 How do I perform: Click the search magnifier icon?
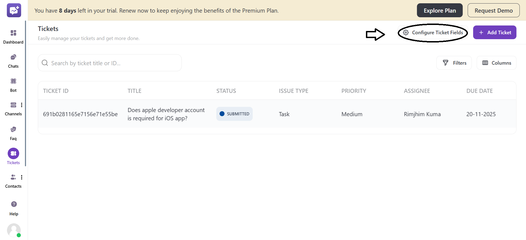[x=45, y=63]
